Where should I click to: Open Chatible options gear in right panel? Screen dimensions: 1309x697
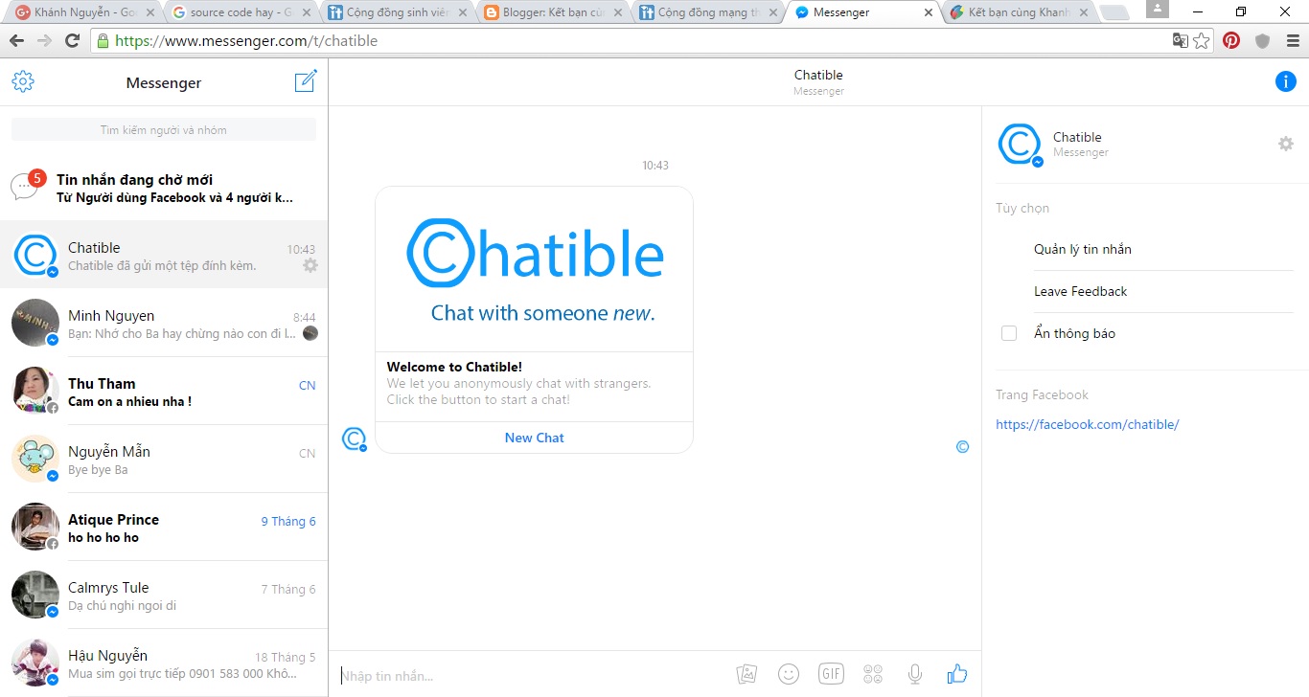[x=1286, y=144]
